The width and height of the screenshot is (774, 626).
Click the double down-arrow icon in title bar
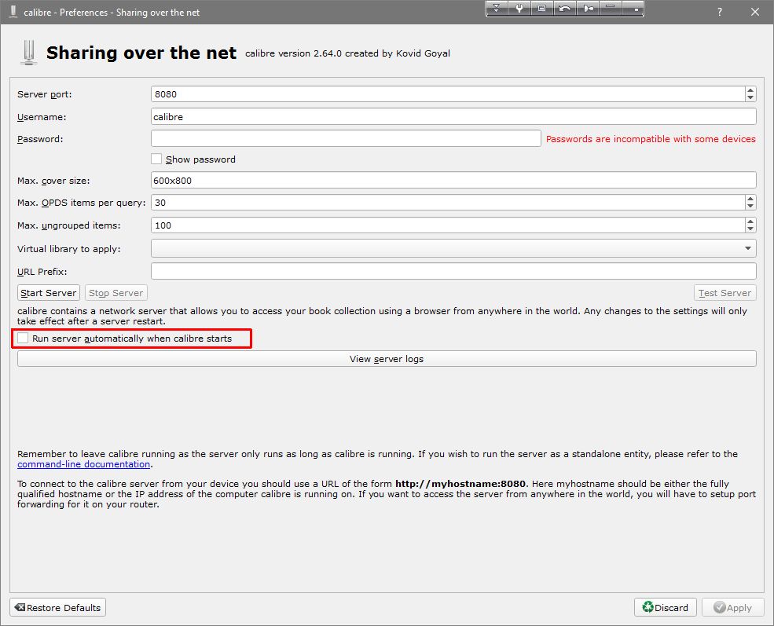497,9
